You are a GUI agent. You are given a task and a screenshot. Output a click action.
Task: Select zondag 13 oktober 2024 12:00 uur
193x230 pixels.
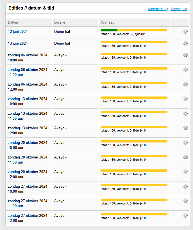coord(28,130)
